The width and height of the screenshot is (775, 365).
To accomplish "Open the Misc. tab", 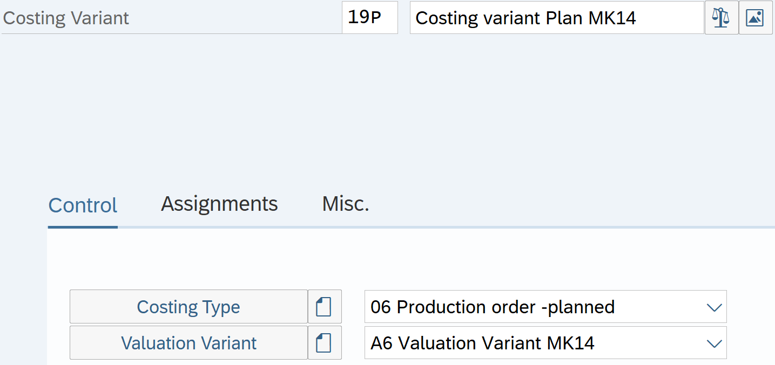I will tap(345, 204).
